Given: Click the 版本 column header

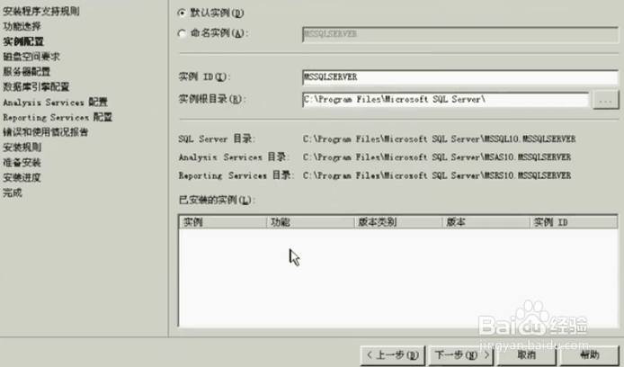Looking at the screenshot, I should (x=486, y=222).
